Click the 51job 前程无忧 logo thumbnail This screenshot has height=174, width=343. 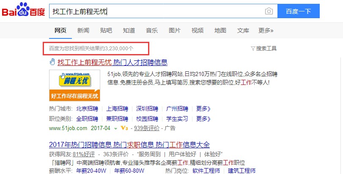75,85
